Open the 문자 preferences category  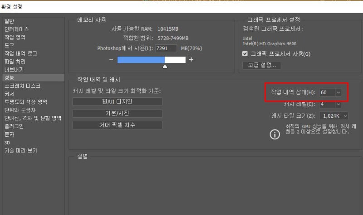tap(9, 134)
